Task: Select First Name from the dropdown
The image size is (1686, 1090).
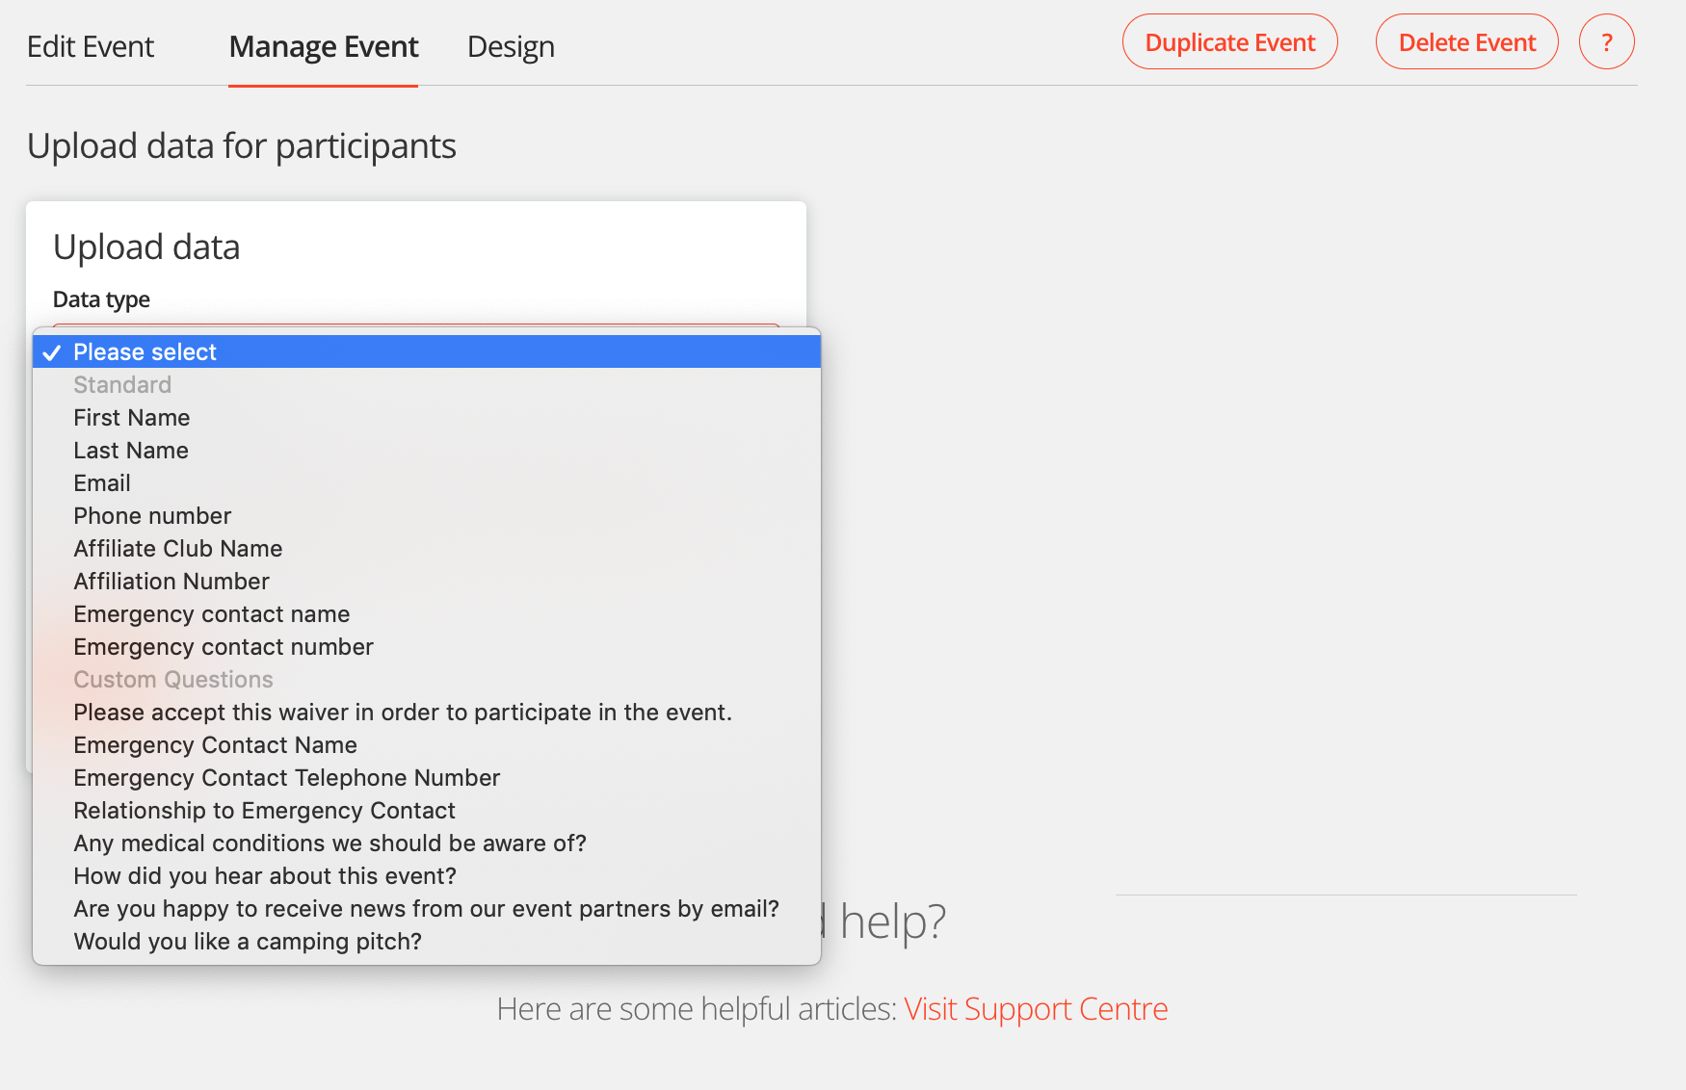Action: [x=132, y=418]
